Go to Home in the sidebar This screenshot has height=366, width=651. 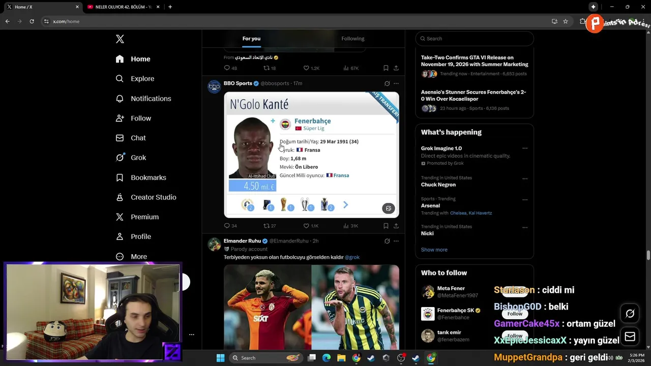pos(133,59)
